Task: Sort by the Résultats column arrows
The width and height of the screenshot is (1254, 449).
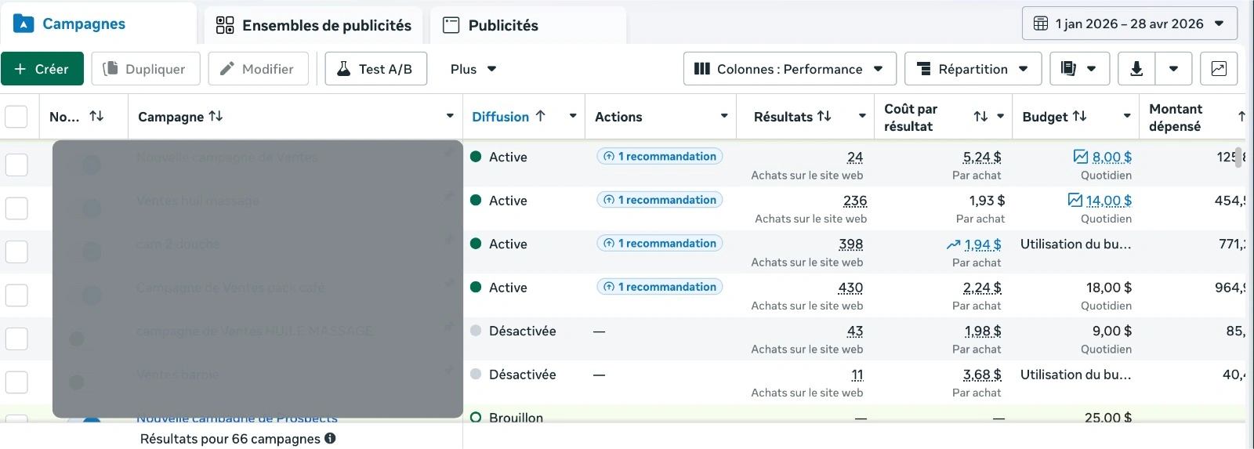Action: click(824, 116)
